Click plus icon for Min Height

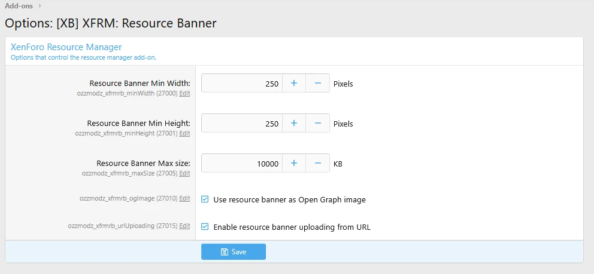(293, 124)
